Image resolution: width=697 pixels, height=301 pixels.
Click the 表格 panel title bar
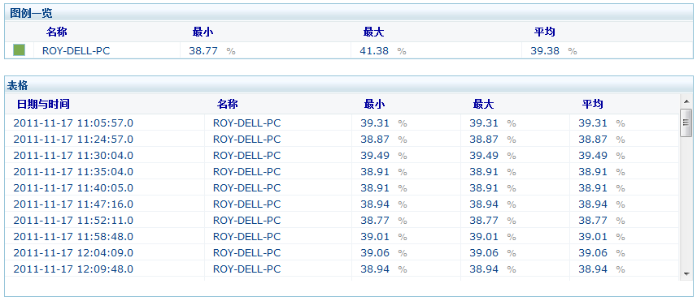348,85
